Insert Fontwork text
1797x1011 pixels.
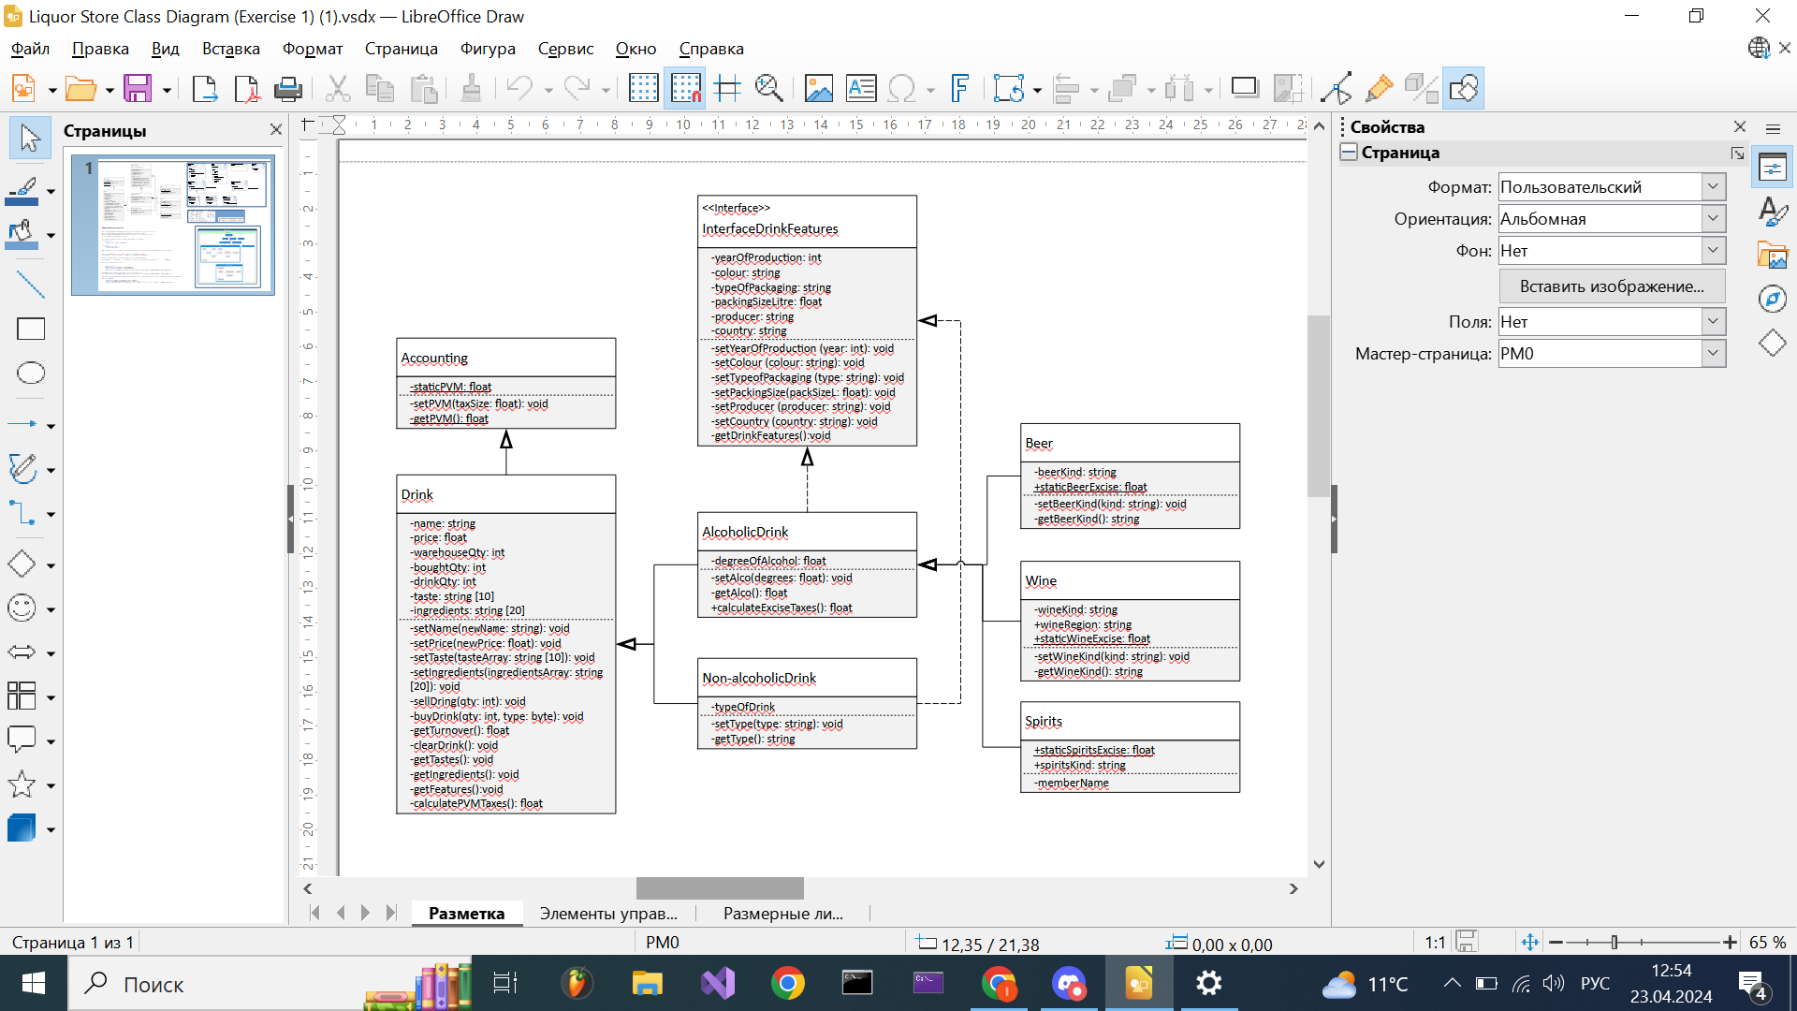959,89
